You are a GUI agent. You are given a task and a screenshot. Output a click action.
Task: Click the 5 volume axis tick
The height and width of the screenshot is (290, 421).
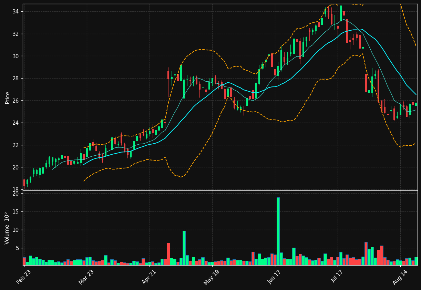point(18,248)
